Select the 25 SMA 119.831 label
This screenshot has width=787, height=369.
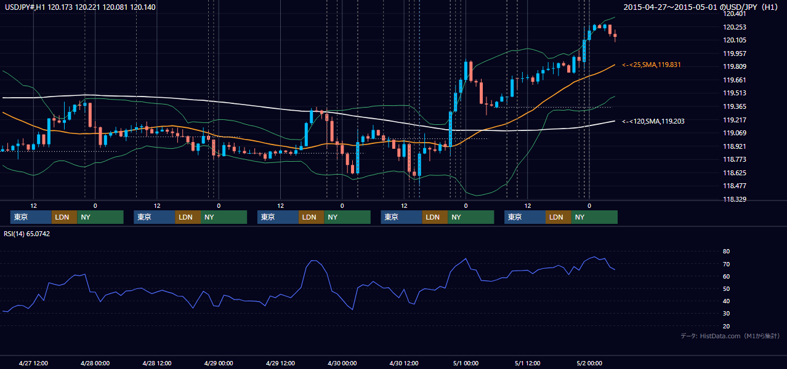[x=652, y=65]
